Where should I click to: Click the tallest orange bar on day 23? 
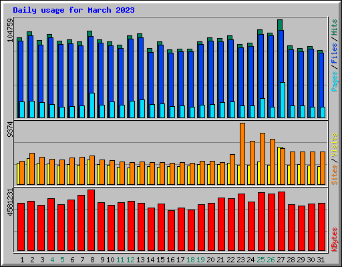click(x=242, y=154)
